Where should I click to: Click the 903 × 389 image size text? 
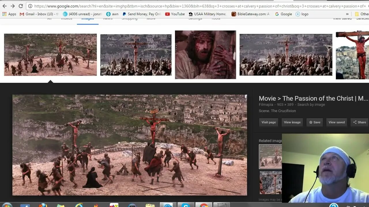285,105
